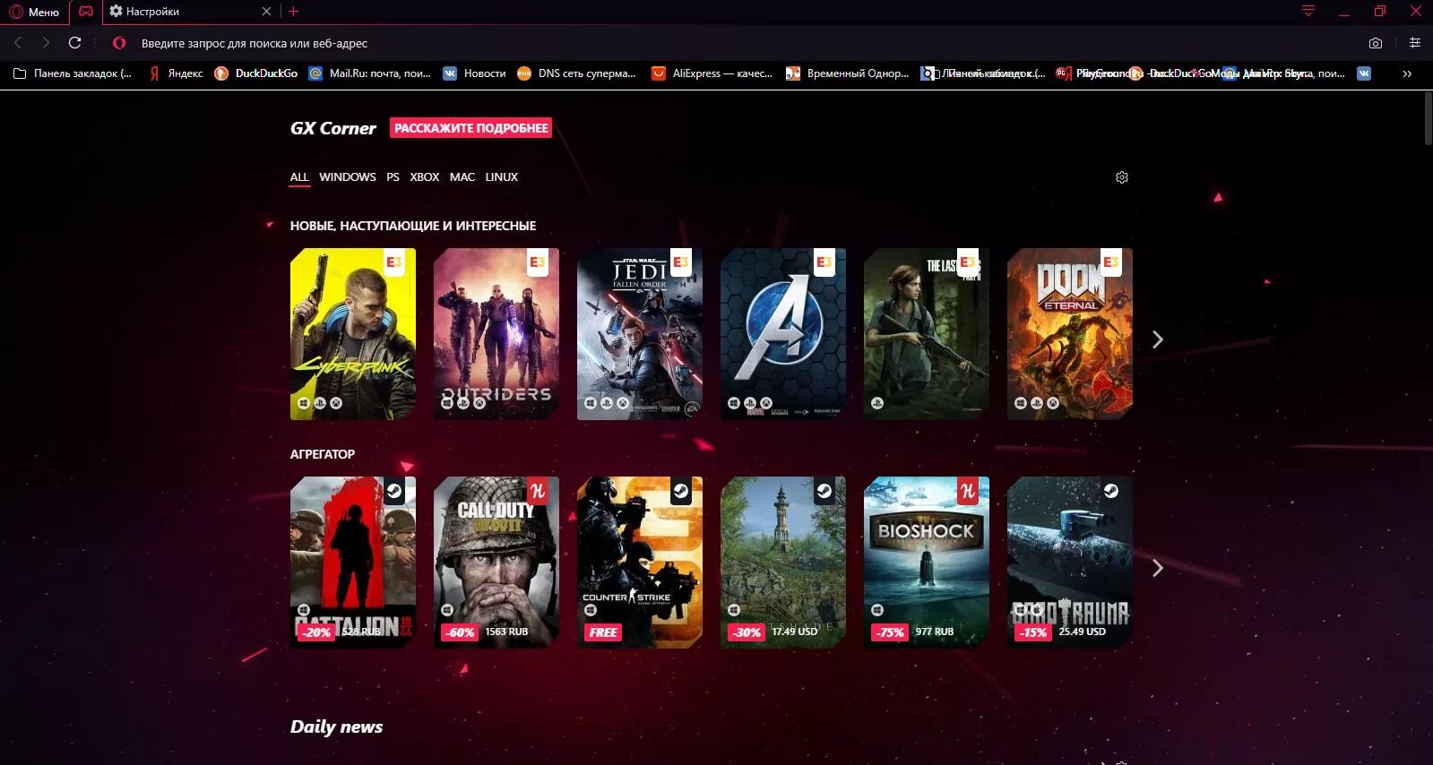
Task: Click Humble icon on Call of Duty card
Action: [538, 491]
